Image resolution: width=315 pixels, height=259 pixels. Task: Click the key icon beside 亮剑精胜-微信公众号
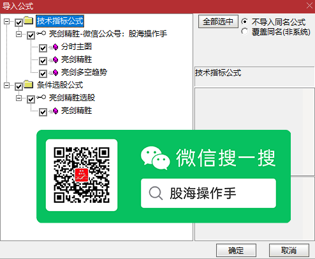pos(41,33)
